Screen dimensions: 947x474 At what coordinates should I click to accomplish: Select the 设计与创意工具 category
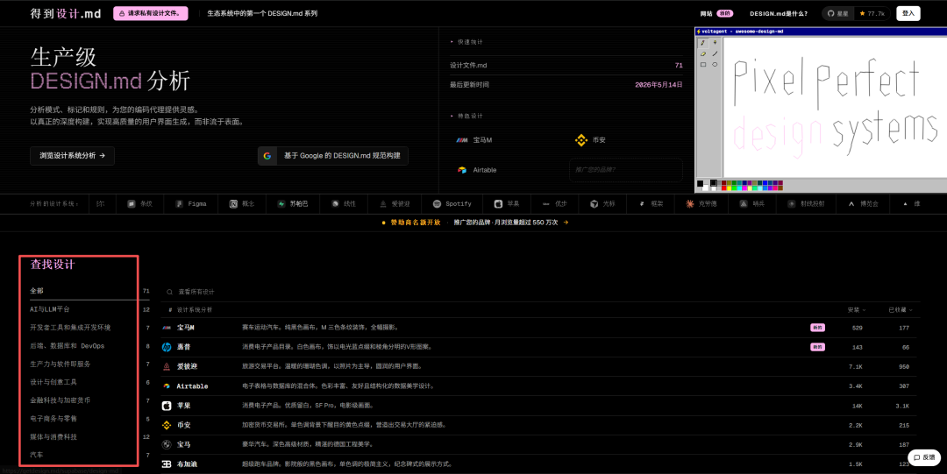coord(89,382)
